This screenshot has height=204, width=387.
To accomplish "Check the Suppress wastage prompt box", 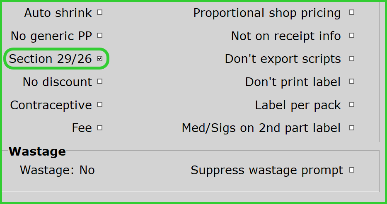I will 351,170.
